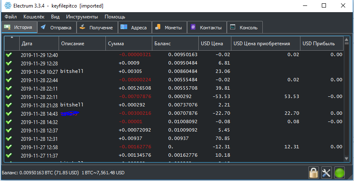Viewport: 354px width, 181px height.
Task: Switch to the Консоль tab
Action: (x=244, y=27)
